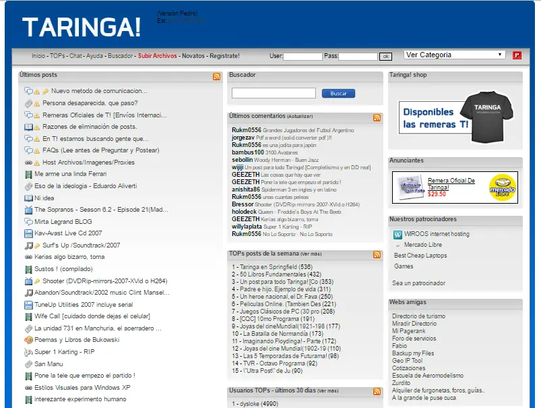The image size is (541, 408).
Task: Go to Inicio in the nav bar
Action: tap(38, 55)
